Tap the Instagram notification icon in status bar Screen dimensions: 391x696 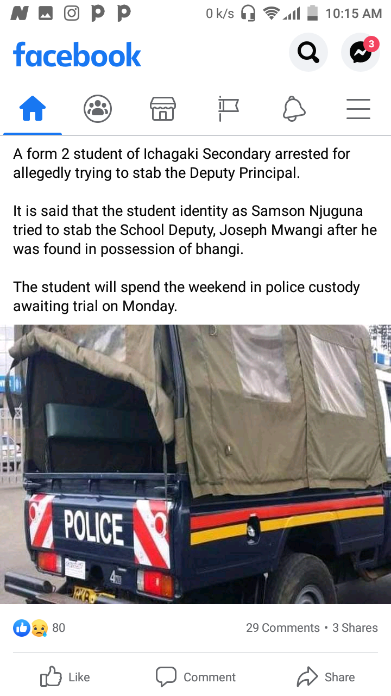[x=72, y=13]
